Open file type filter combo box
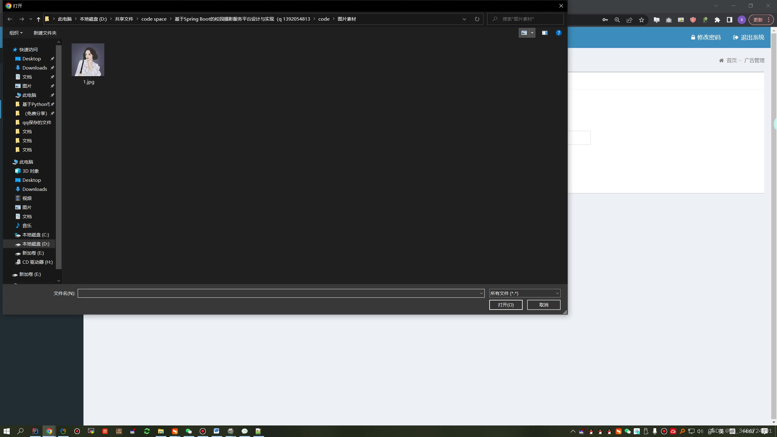Screen dimensions: 777x437 [x=524, y=293]
